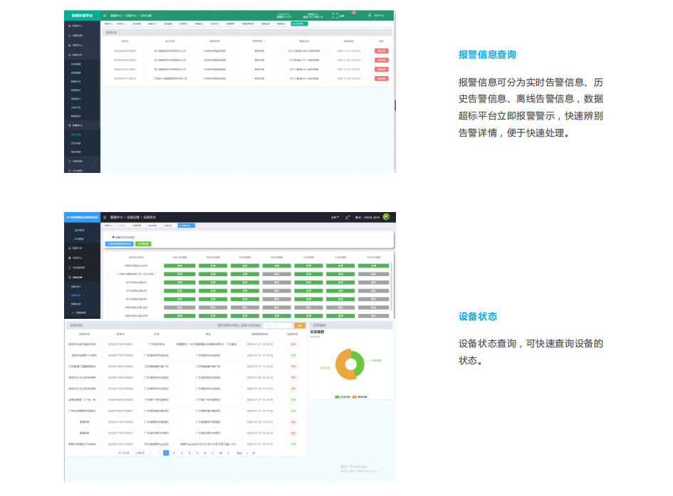Select the blue active 设备状态 tab
The width and height of the screenshot is (673, 496).
(x=187, y=226)
